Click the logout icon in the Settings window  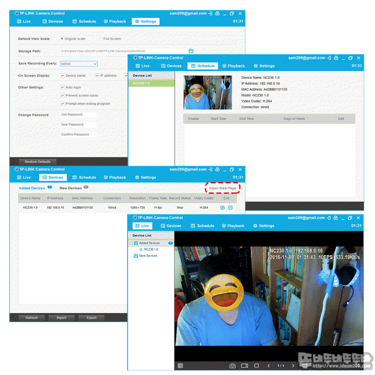pos(210,13)
